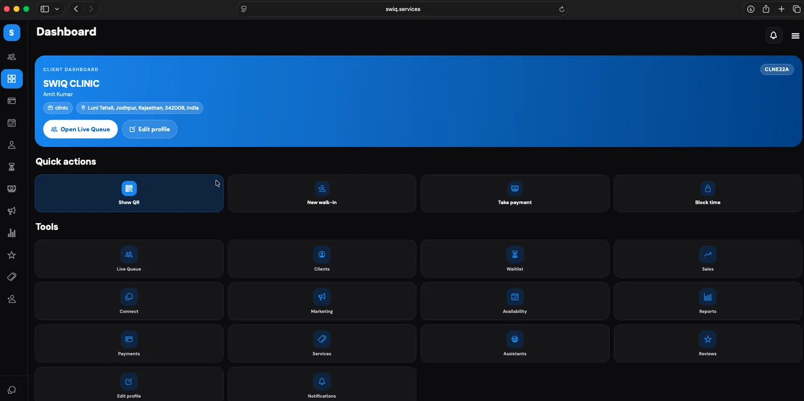The height and width of the screenshot is (401, 804).
Task: Open the chat bubble icon at the sidebar bottom
Action: (12, 390)
